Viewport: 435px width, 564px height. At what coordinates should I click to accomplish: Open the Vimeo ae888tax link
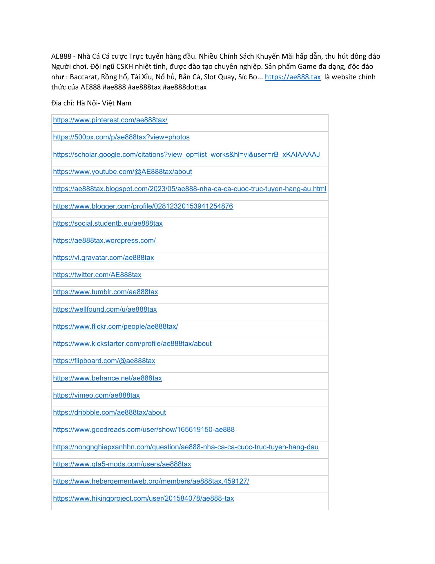point(96,395)
